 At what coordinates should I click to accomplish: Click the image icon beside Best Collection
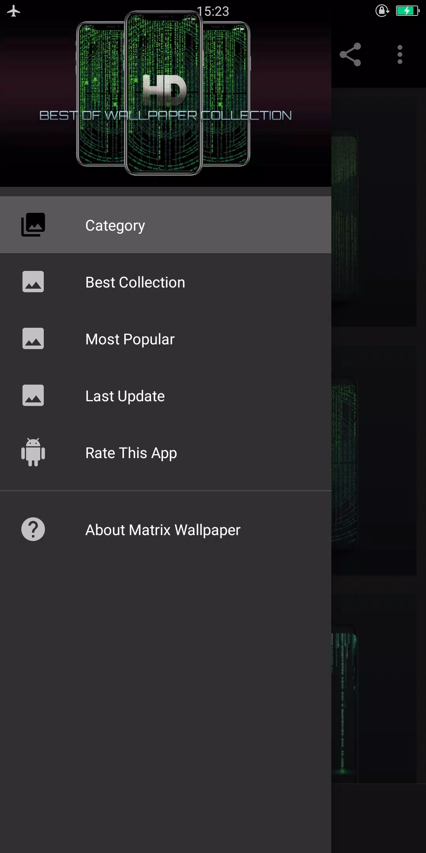tap(33, 282)
